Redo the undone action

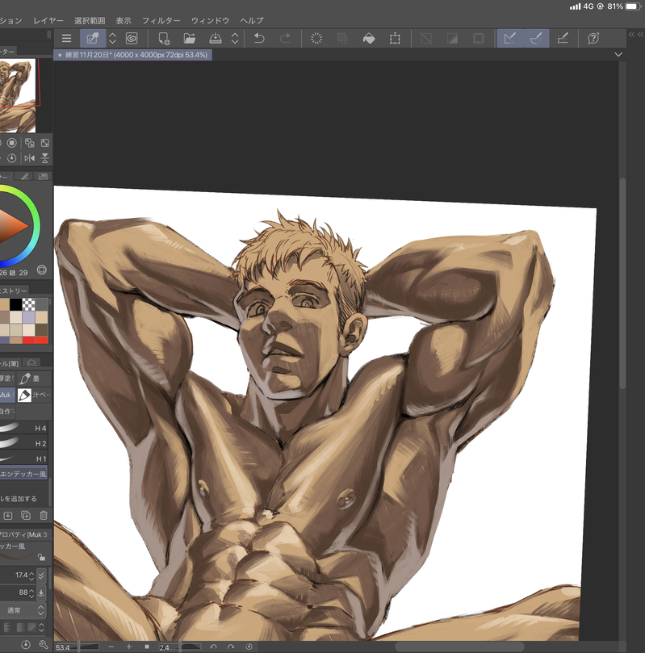click(x=285, y=39)
